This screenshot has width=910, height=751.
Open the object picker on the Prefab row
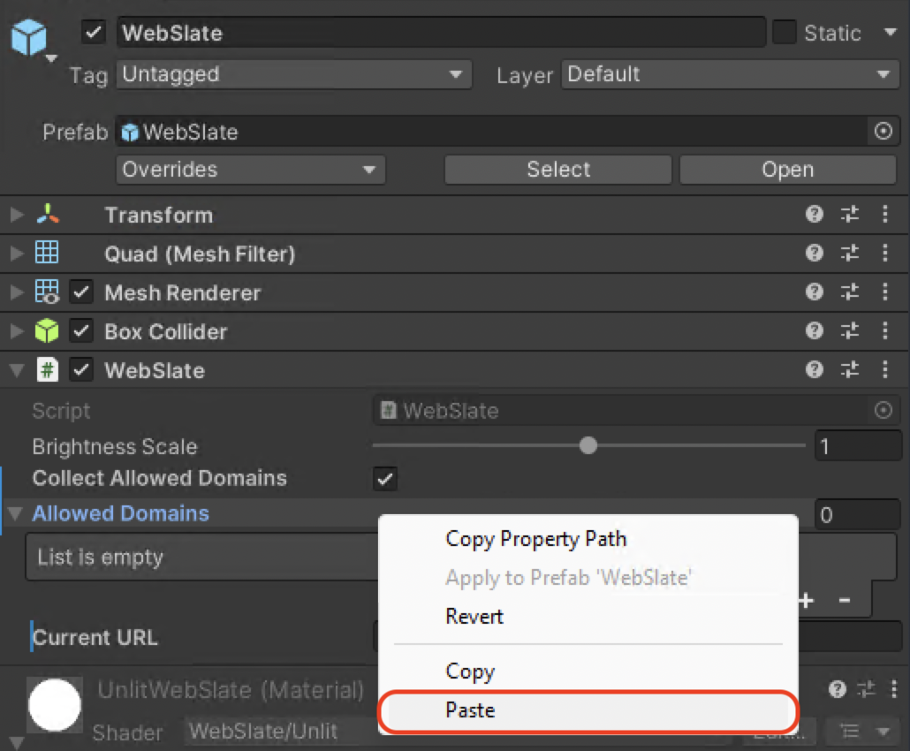click(883, 132)
